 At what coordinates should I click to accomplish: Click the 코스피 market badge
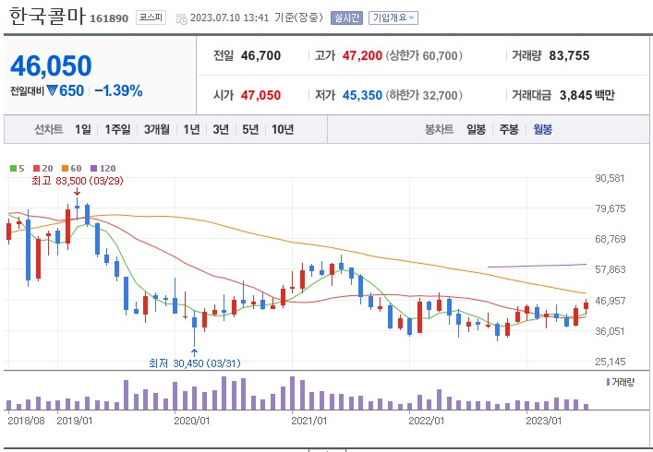[x=151, y=18]
